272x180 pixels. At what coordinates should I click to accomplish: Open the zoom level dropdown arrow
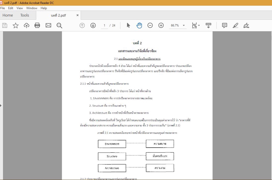[x=184, y=25]
